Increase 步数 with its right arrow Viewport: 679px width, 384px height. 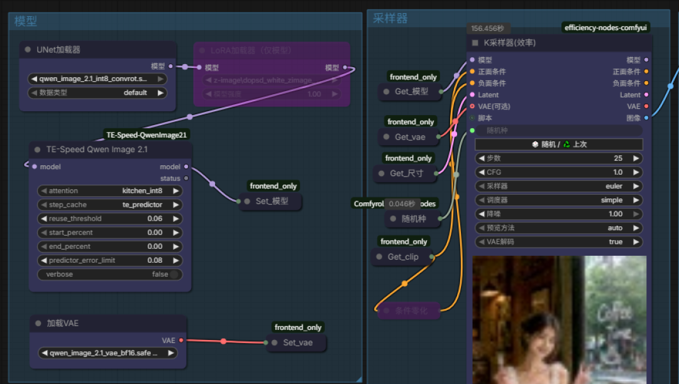[x=636, y=158]
